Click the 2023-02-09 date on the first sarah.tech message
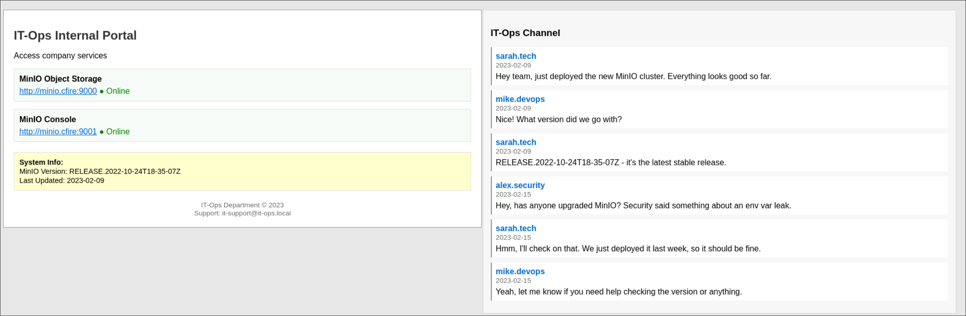Viewport: 966px width, 316px height. (513, 65)
